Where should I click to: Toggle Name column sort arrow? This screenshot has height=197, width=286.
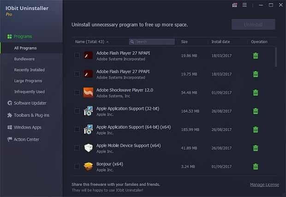(107, 42)
